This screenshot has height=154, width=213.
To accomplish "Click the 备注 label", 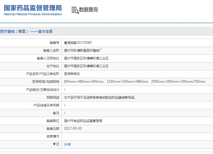I will tap(56, 113).
